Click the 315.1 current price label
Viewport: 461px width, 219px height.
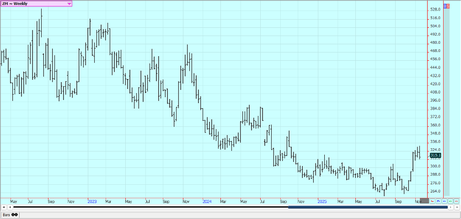[435, 156]
